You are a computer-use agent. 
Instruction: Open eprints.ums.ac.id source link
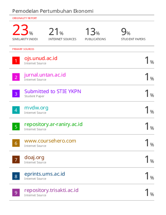(x=45, y=174)
